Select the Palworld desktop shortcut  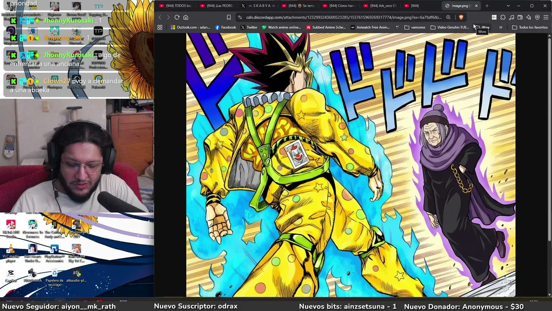click(x=98, y=81)
